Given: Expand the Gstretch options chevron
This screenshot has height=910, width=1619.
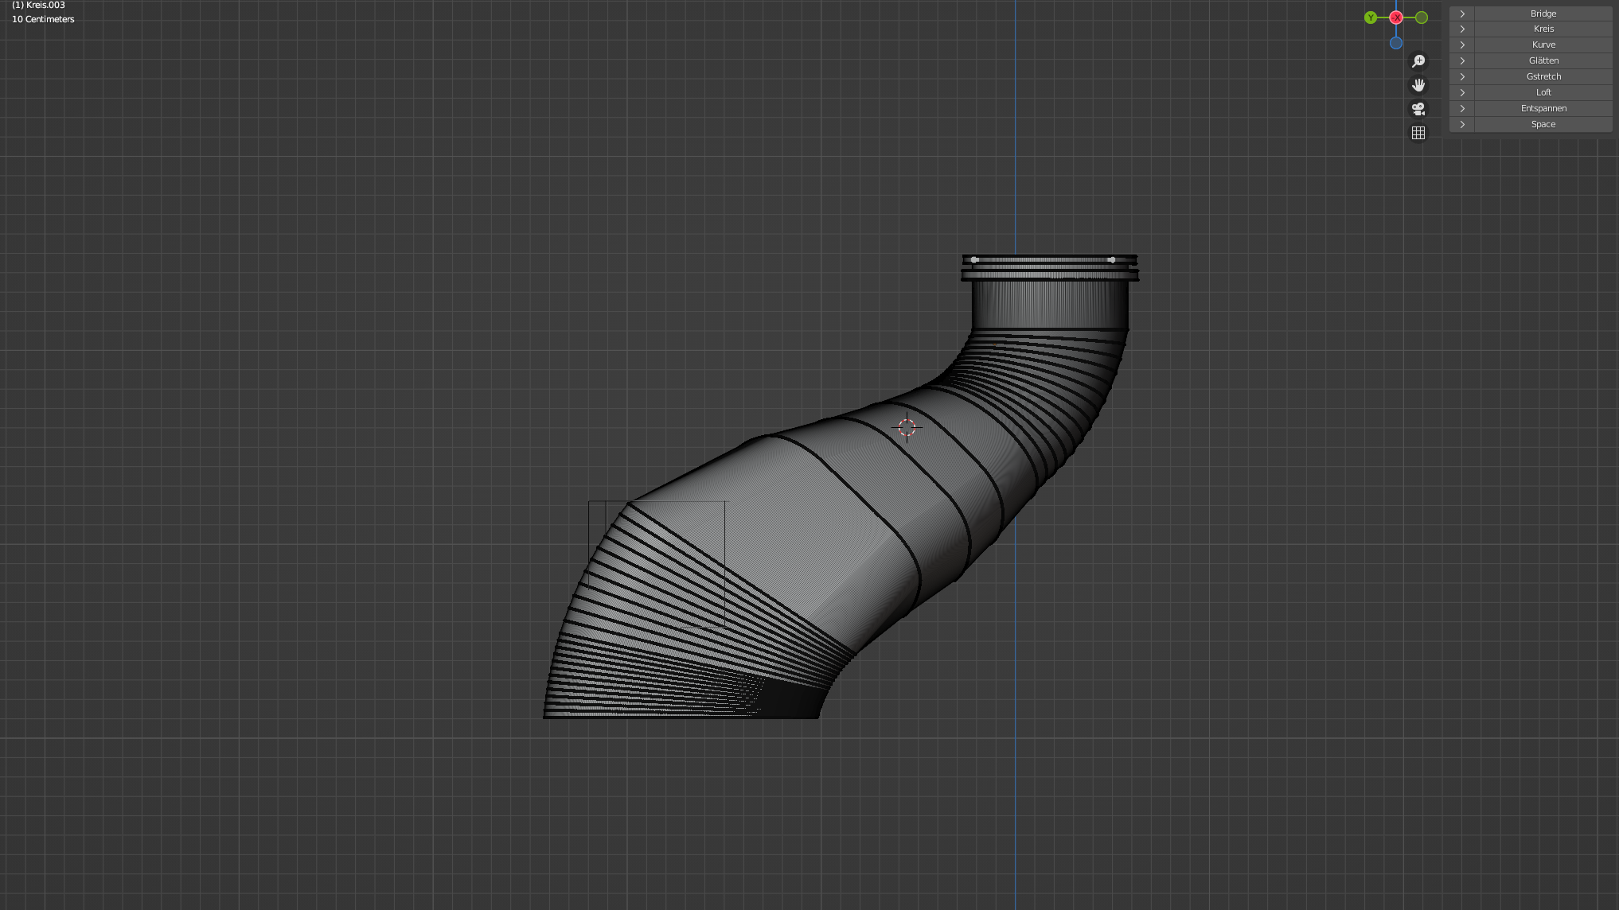Looking at the screenshot, I should click(1462, 76).
